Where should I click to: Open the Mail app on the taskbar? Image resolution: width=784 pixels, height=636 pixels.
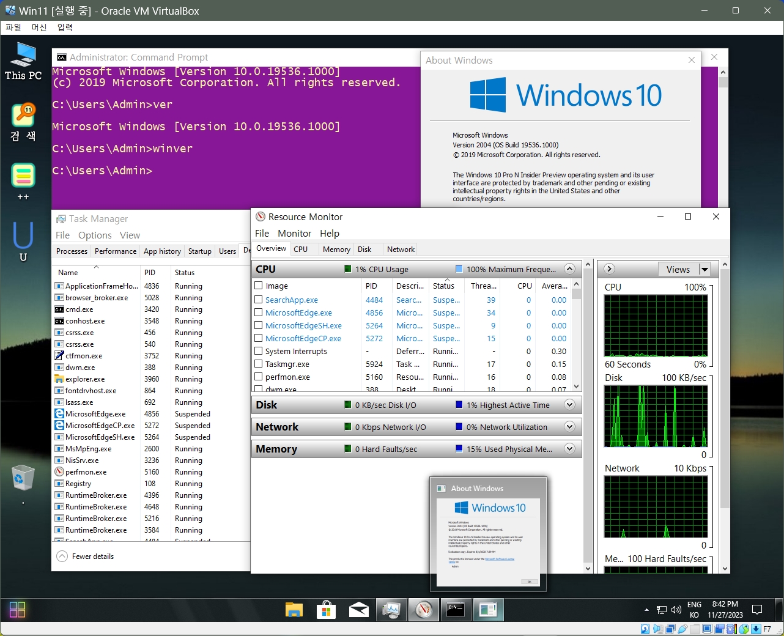[x=359, y=609]
